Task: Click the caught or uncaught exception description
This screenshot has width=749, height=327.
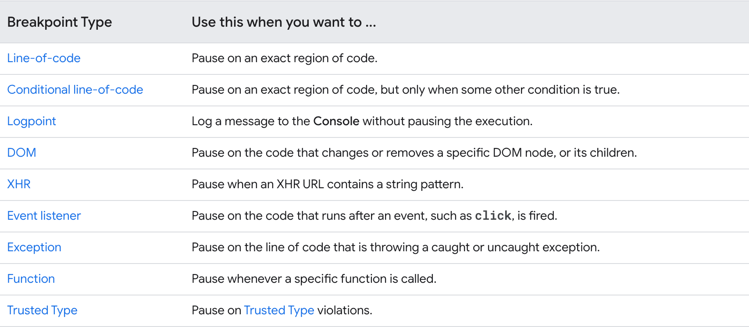Action: point(395,247)
